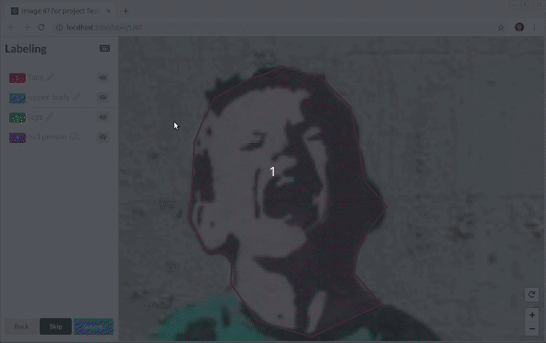The width and height of the screenshot is (546, 343).
Task: Zoom in using the plus button
Action: (532, 315)
